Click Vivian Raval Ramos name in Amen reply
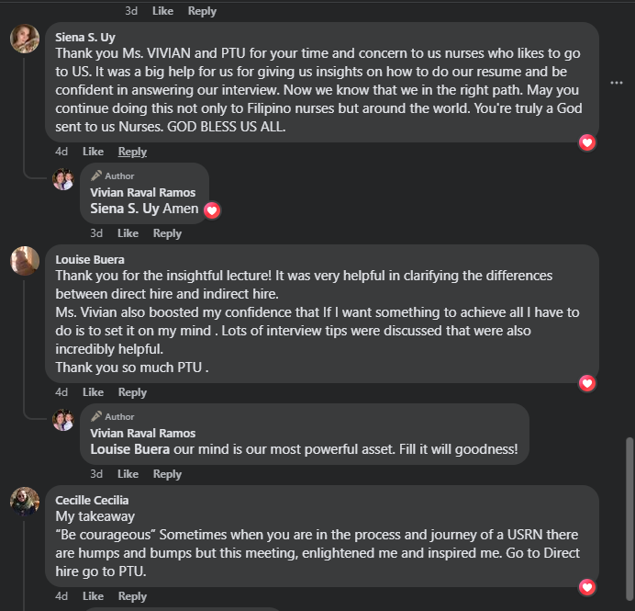 142,192
